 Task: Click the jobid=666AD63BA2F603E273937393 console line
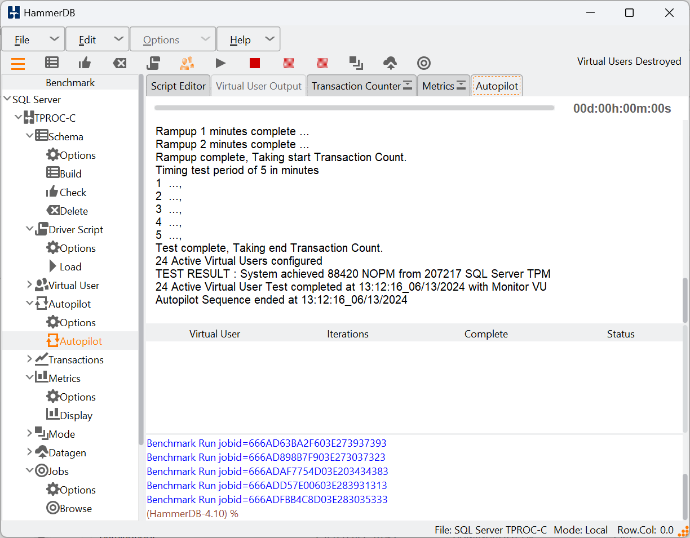coord(267,443)
